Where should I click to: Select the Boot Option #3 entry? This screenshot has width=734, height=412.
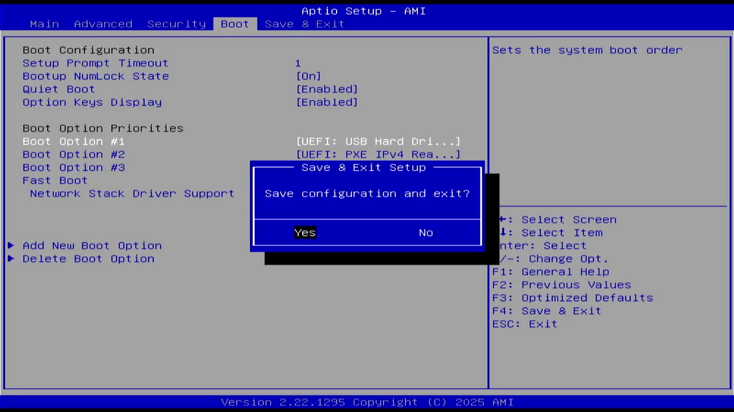[73, 168]
